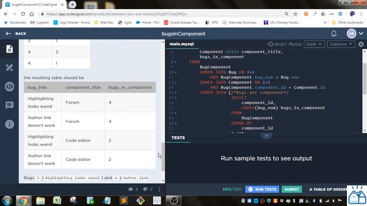367x206 pixels.
Task: Open the Sublime keybinding dropdown
Action: pos(341,44)
